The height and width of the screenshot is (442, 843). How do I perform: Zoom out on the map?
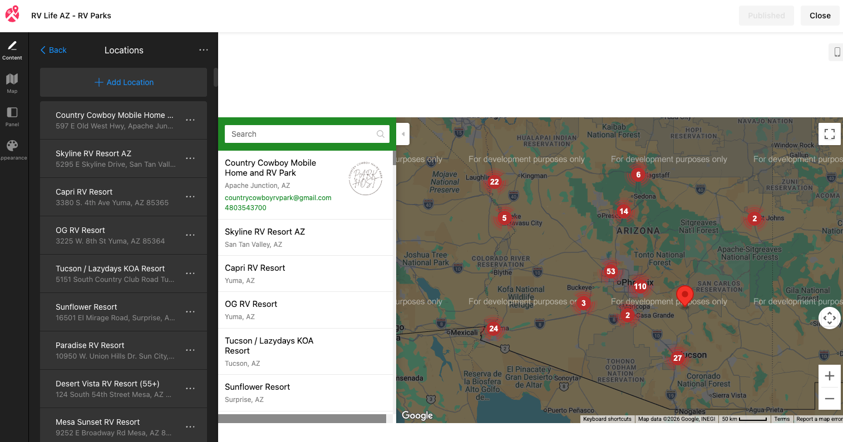(x=829, y=399)
